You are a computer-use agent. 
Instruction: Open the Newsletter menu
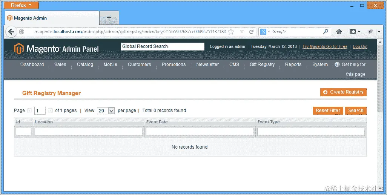[207, 64]
